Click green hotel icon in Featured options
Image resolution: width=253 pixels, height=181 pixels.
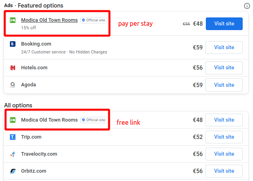coord(13,20)
